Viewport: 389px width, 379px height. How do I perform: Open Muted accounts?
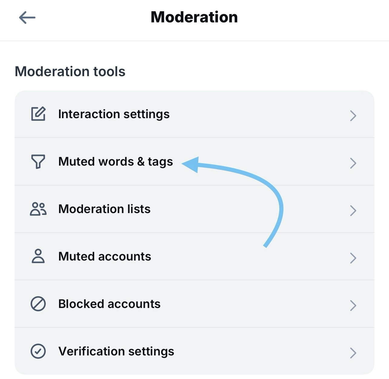click(x=105, y=257)
